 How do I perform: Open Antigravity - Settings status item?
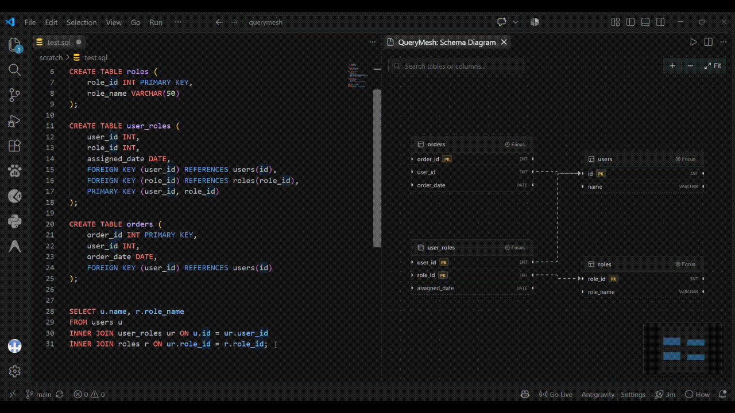click(613, 394)
